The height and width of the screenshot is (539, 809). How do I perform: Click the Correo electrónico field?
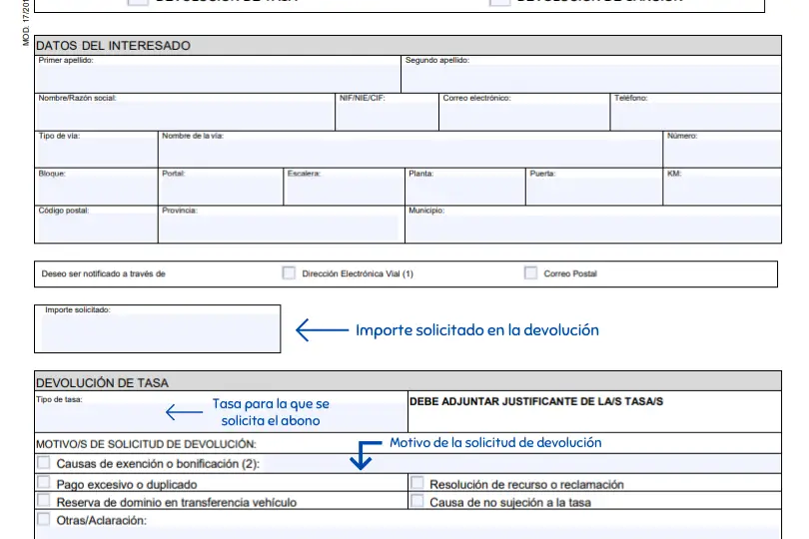click(x=524, y=116)
